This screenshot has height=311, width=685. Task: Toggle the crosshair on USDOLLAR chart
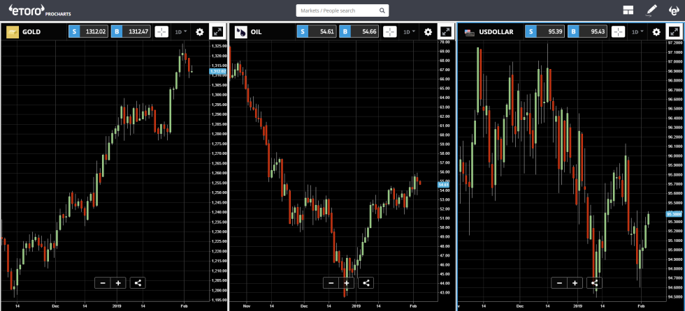(x=617, y=32)
